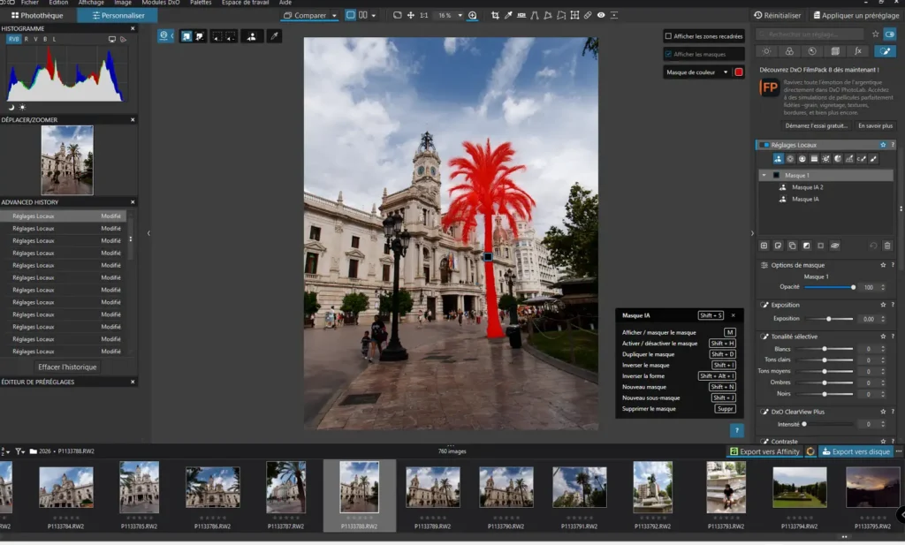Click the red-eye tool eye icon

pyautogui.click(x=601, y=16)
